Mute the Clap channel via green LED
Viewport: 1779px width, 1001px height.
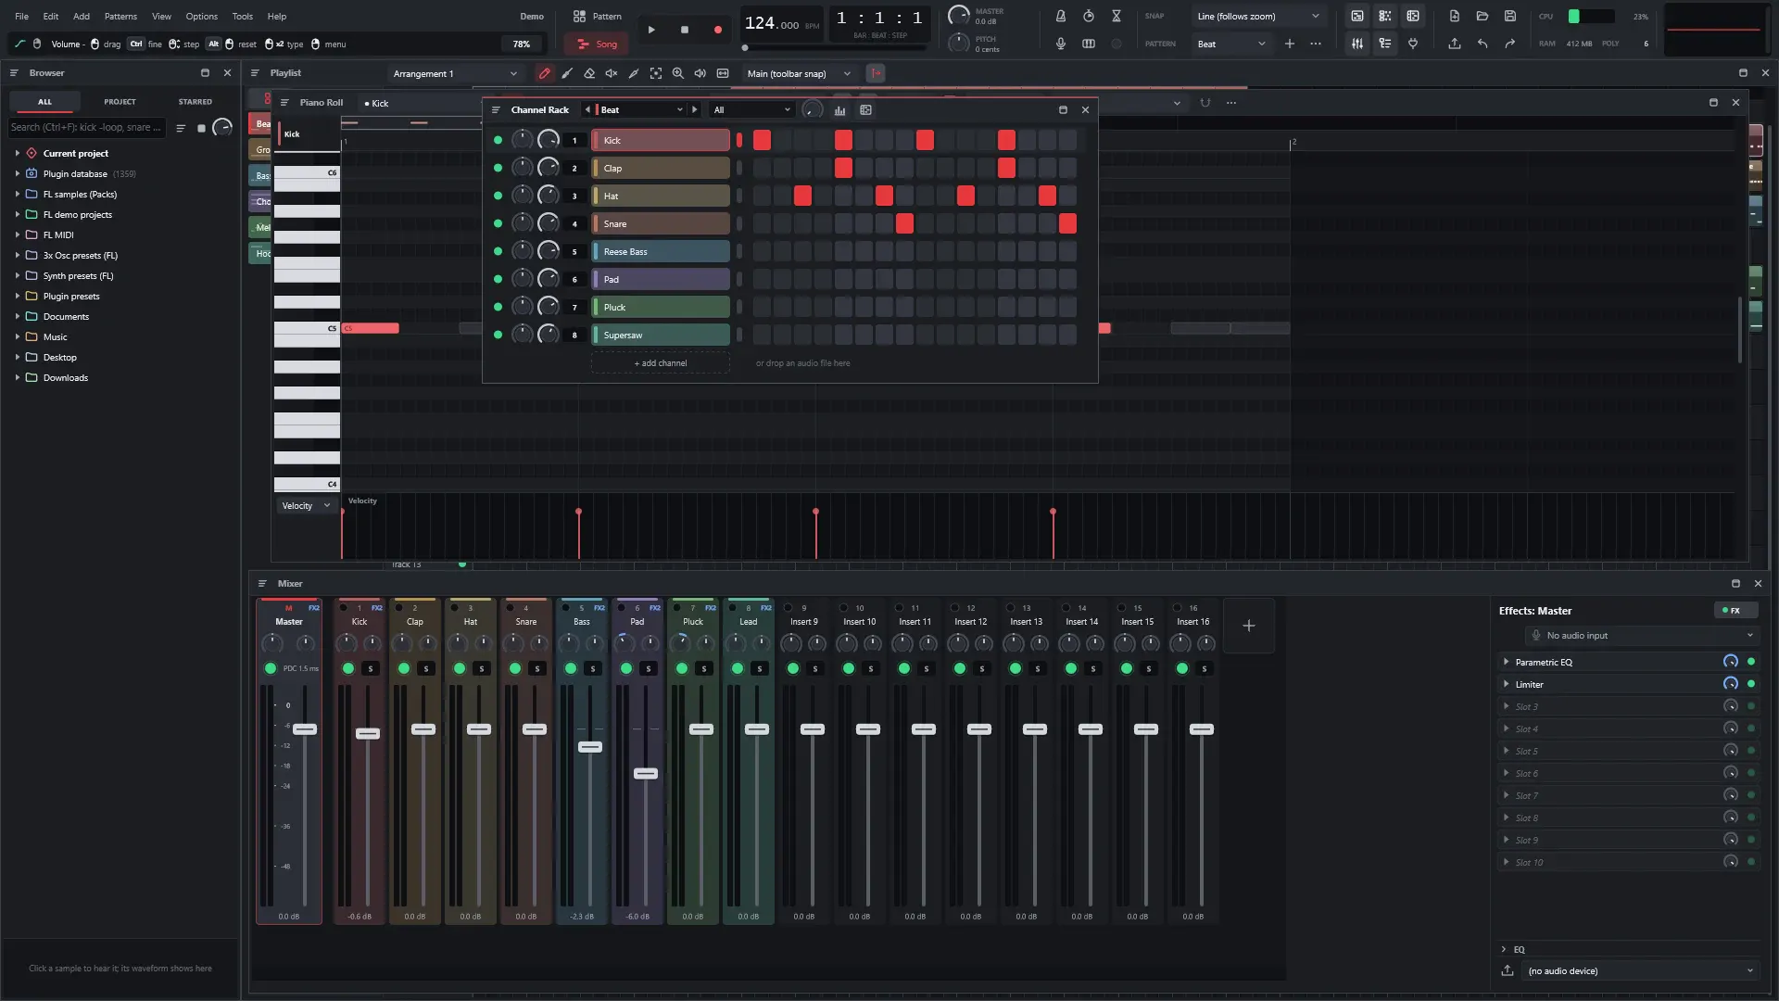pos(498,168)
